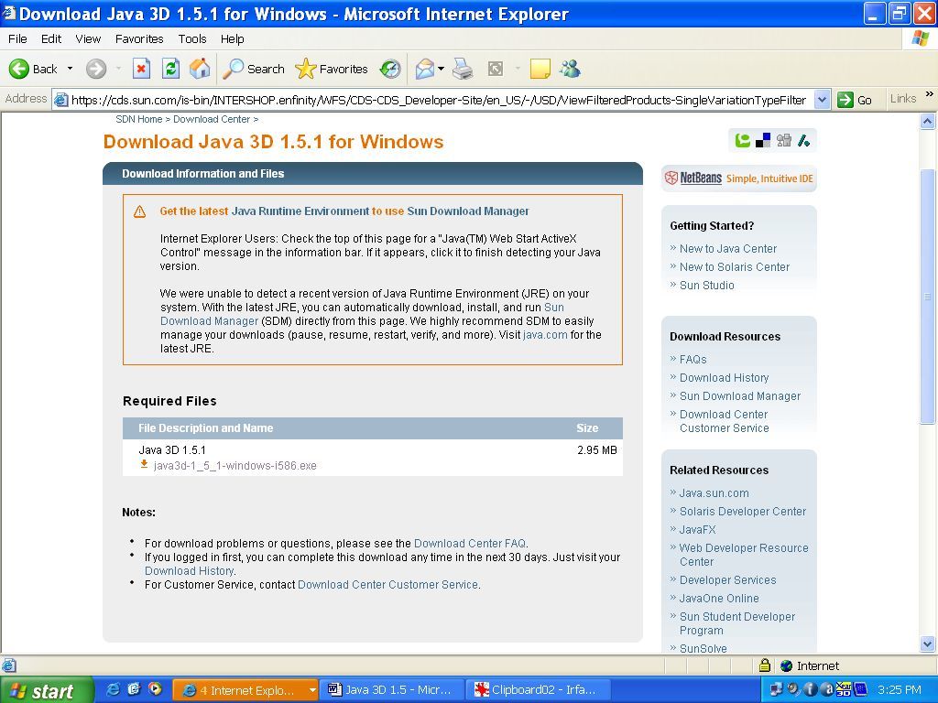938x703 pixels.
Task: Click the 2.95 MB size cell
Action: click(597, 450)
